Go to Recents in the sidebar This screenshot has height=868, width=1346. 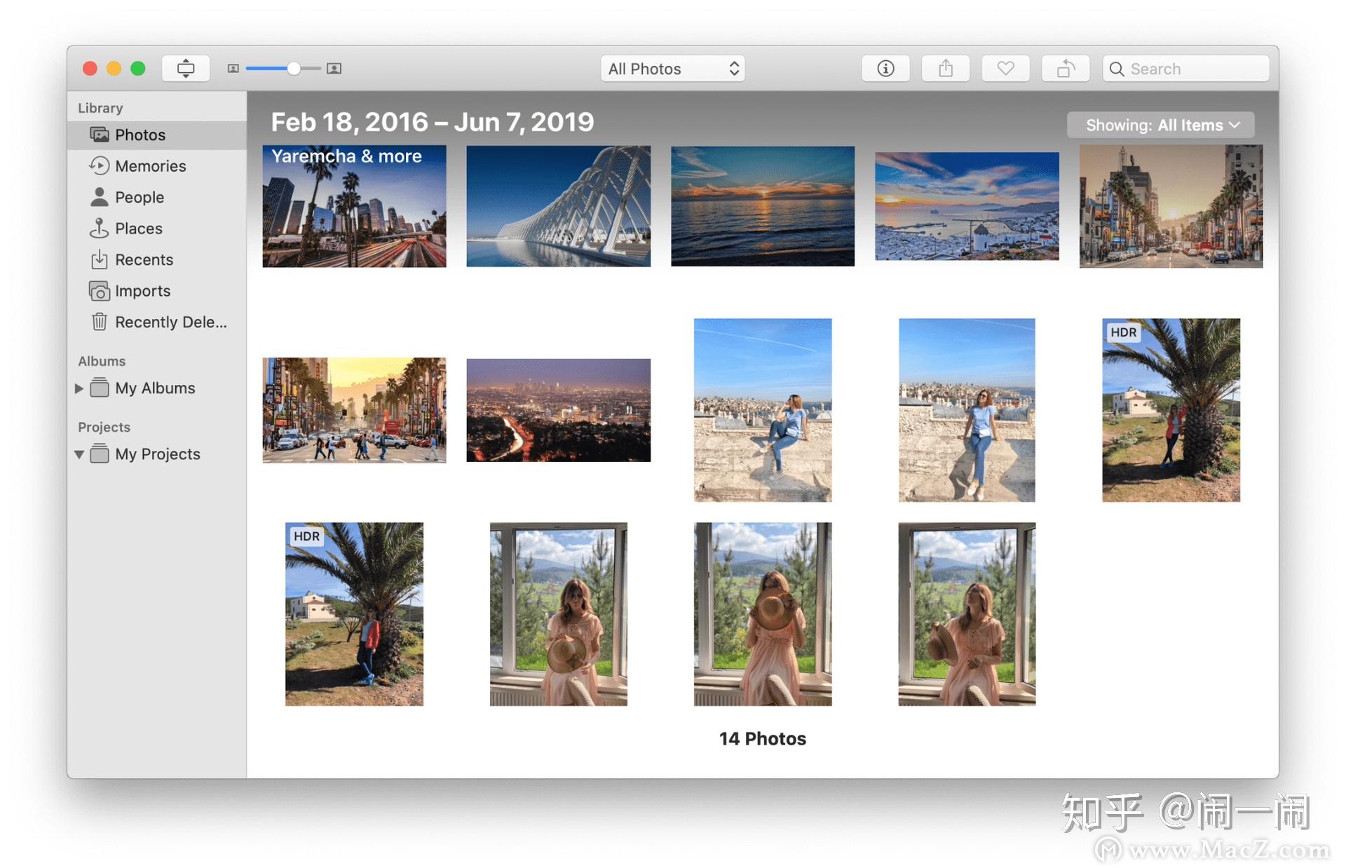tap(144, 260)
